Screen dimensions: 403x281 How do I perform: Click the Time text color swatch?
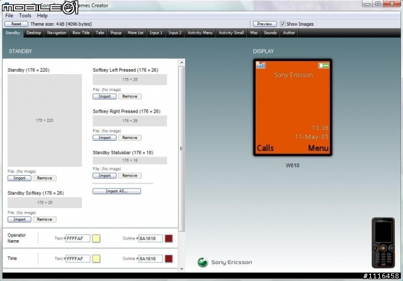point(96,258)
